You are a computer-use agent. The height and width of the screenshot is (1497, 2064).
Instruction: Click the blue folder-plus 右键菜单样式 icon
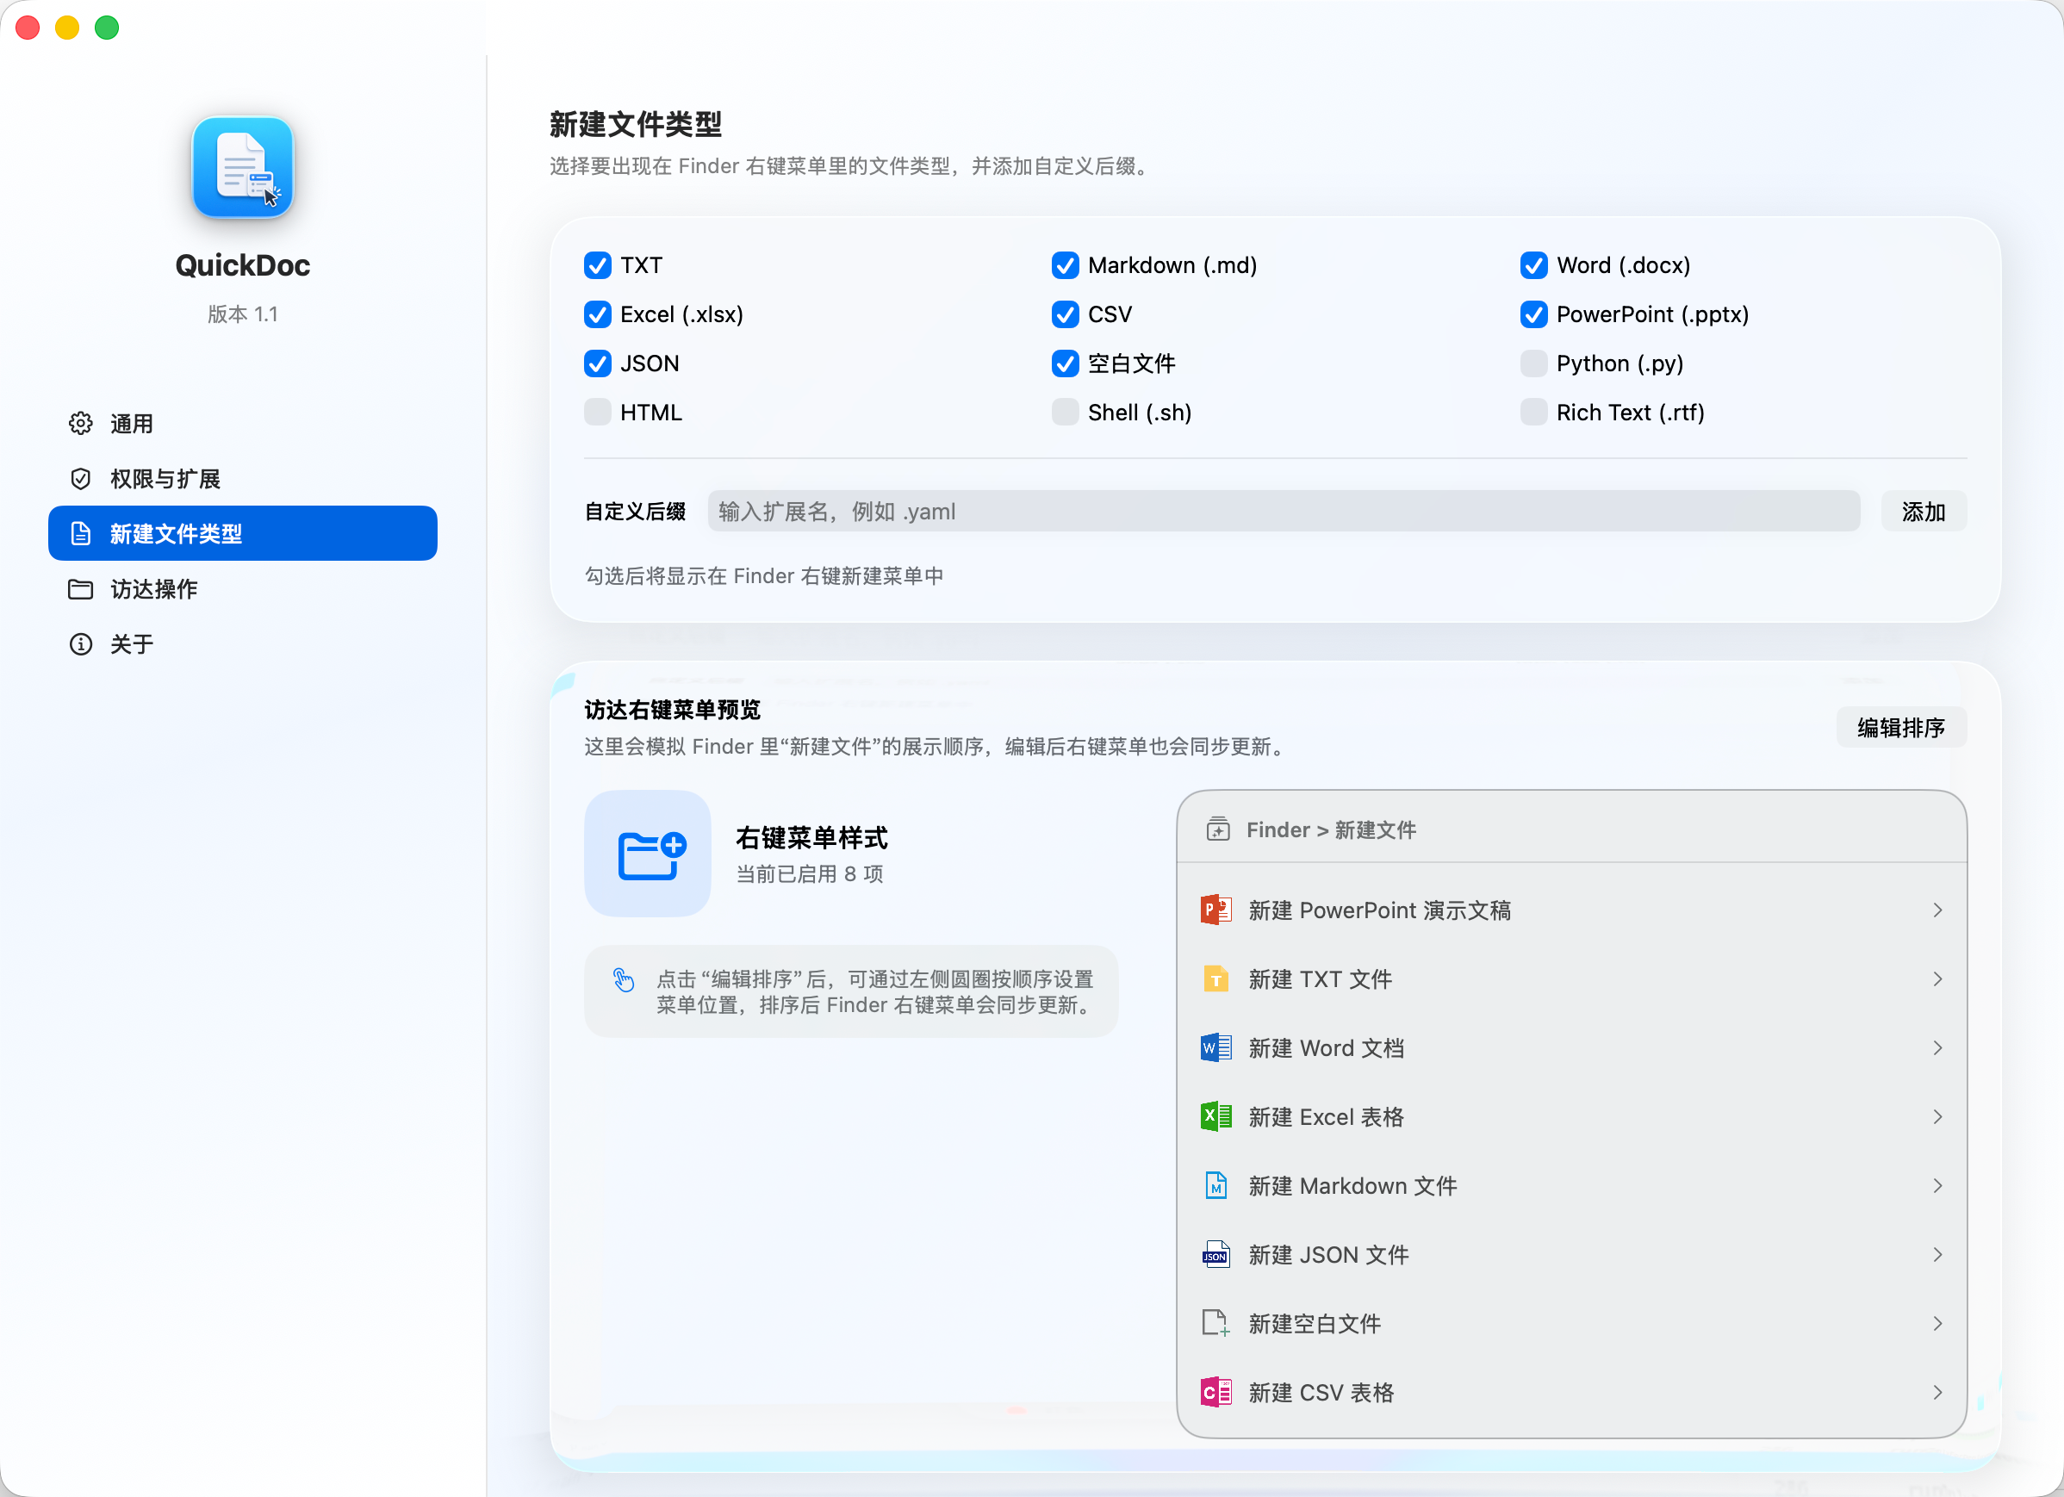[x=648, y=854]
